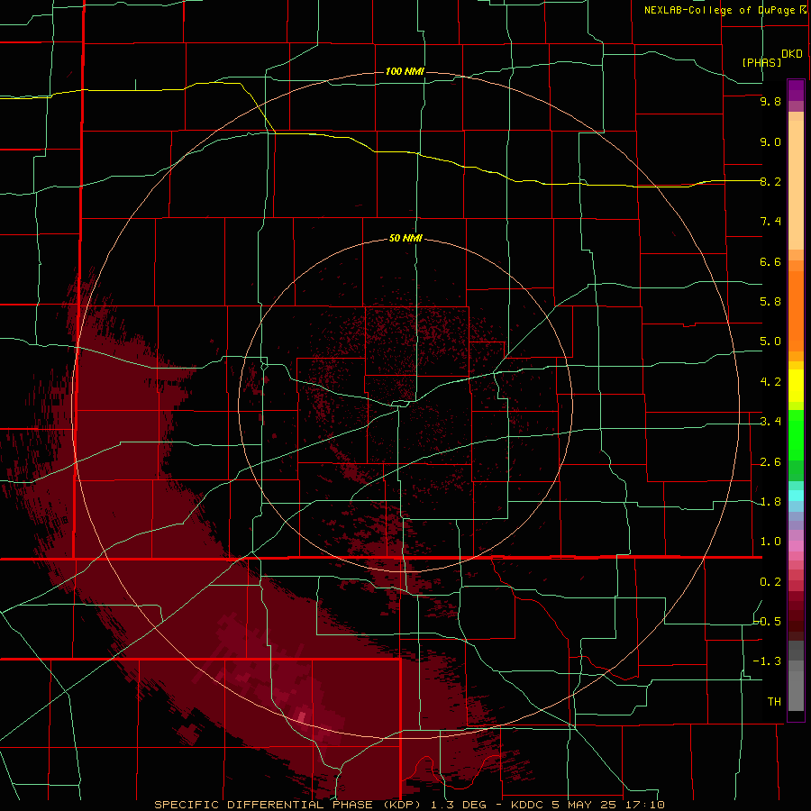Click the 3.4 value on the color scale
811x811 pixels.
[x=770, y=422]
